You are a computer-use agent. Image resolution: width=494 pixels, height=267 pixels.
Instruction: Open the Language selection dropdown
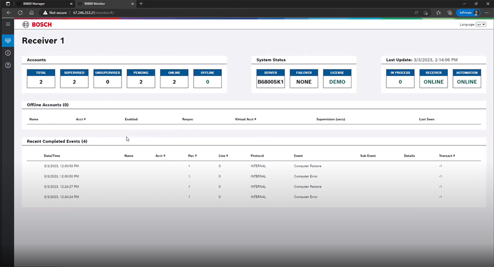481,24
